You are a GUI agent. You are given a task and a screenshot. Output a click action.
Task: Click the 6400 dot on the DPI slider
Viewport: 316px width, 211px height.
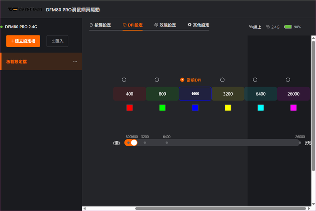click(167, 142)
